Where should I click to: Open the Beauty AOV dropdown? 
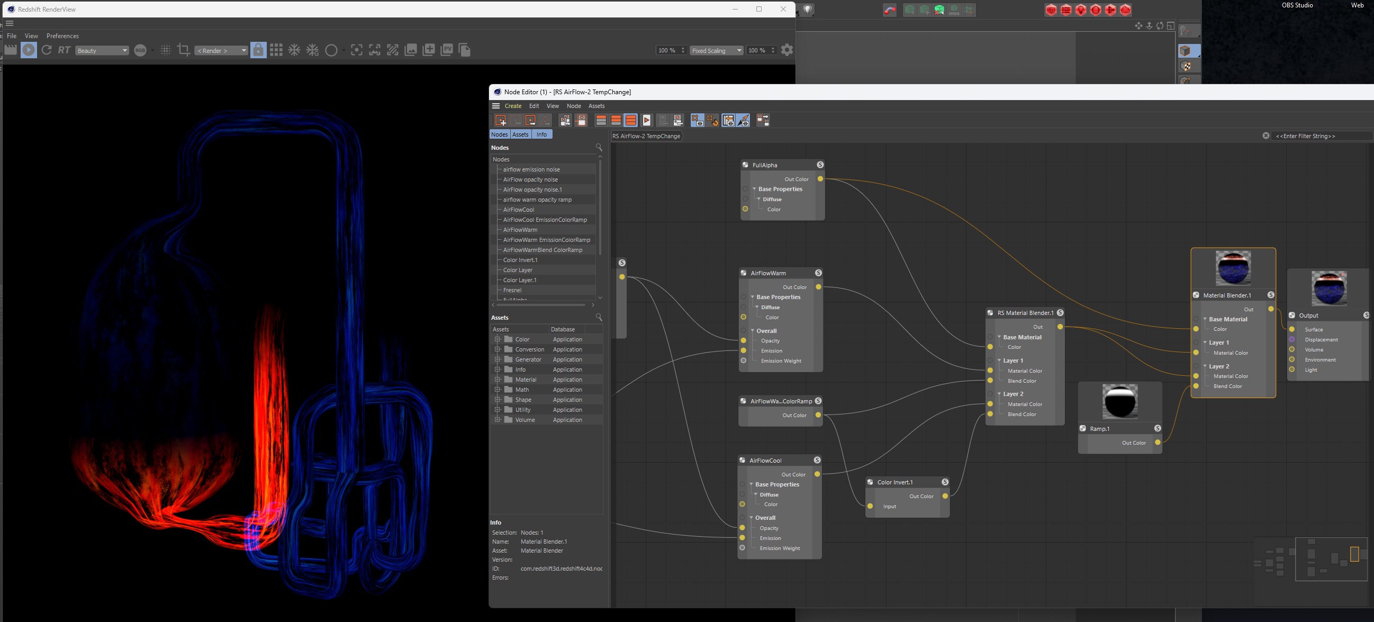pyautogui.click(x=102, y=51)
